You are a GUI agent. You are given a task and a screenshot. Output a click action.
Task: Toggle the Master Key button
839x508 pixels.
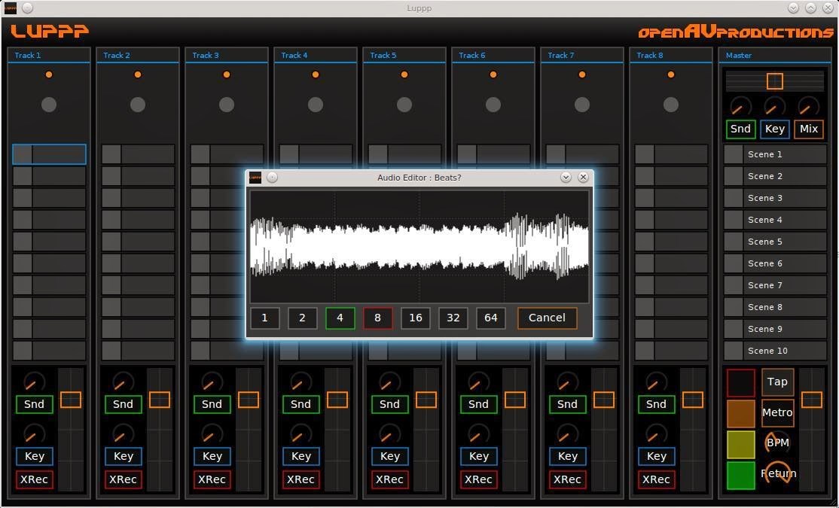(775, 129)
